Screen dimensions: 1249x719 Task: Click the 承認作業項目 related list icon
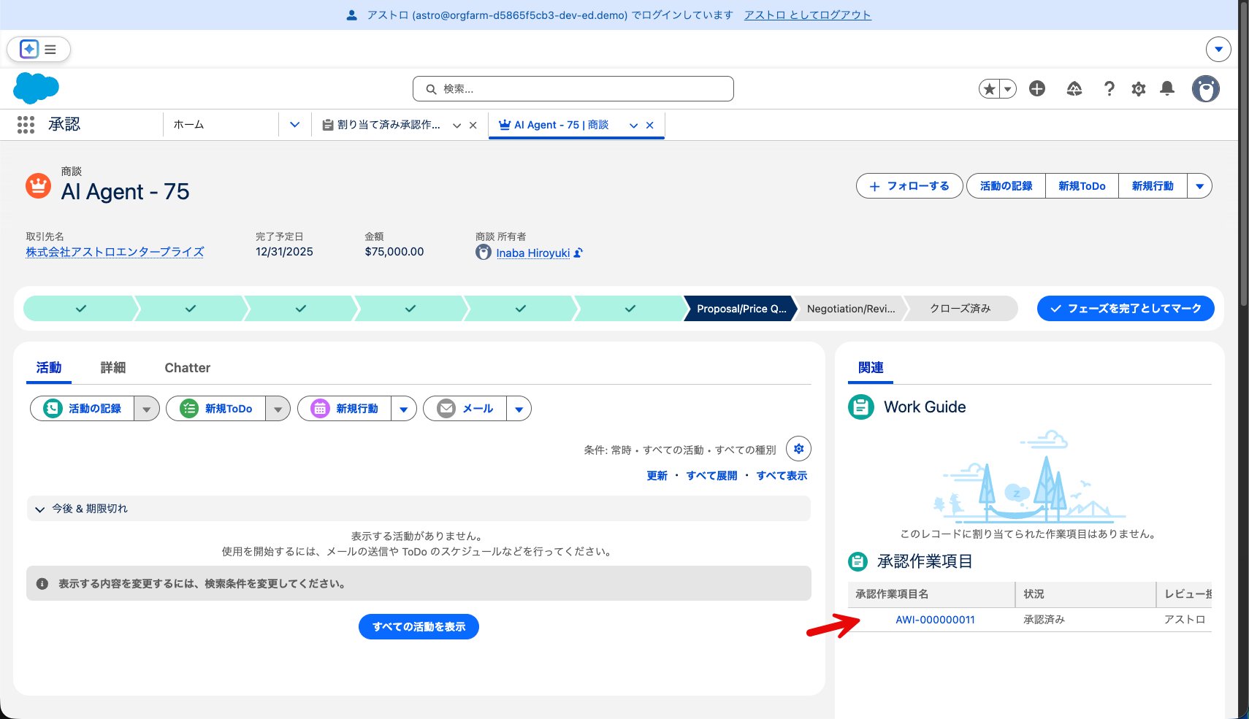pyautogui.click(x=858, y=561)
